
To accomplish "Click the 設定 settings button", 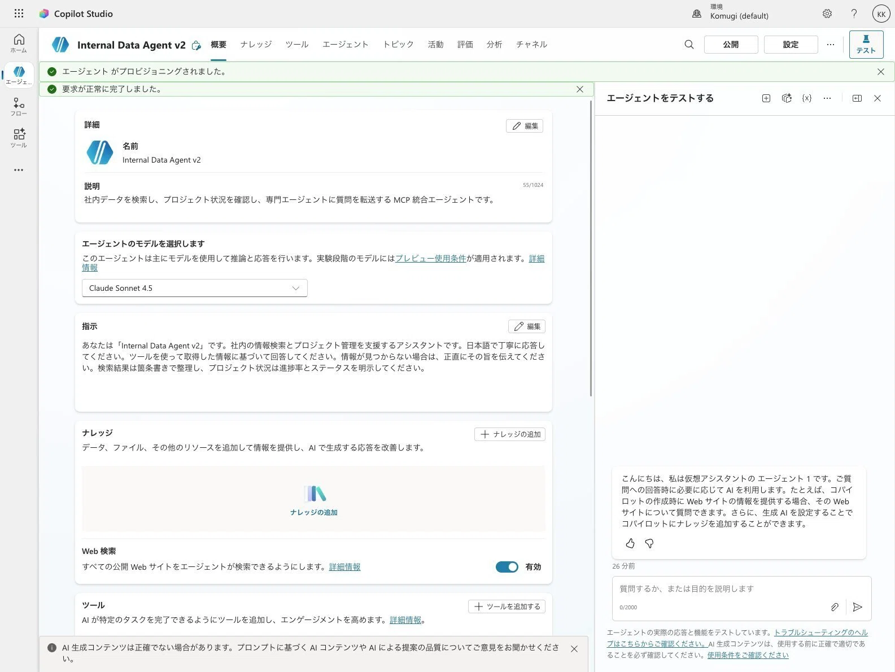I will 791,45.
